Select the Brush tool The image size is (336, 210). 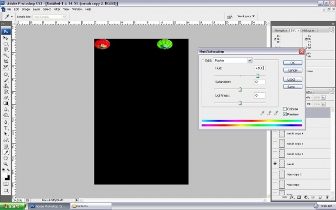tap(6, 80)
